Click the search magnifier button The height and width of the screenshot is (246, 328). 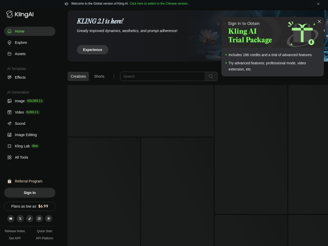coord(211,76)
